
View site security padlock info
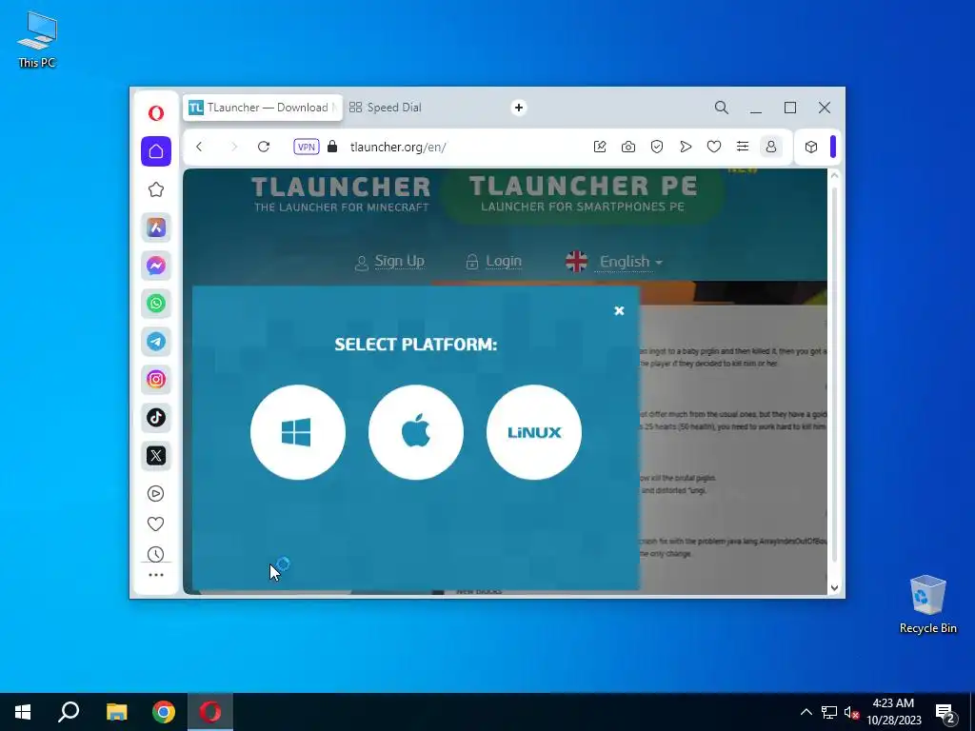coord(332,147)
